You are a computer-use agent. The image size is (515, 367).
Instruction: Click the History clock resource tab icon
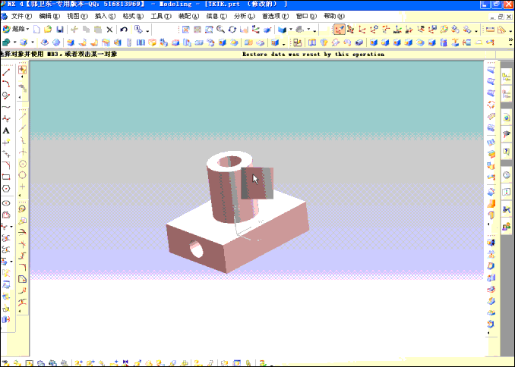click(507, 175)
